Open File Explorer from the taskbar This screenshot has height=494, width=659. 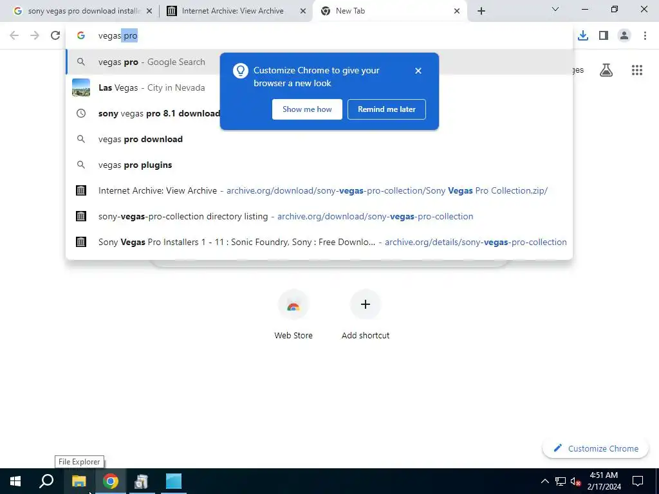79,481
